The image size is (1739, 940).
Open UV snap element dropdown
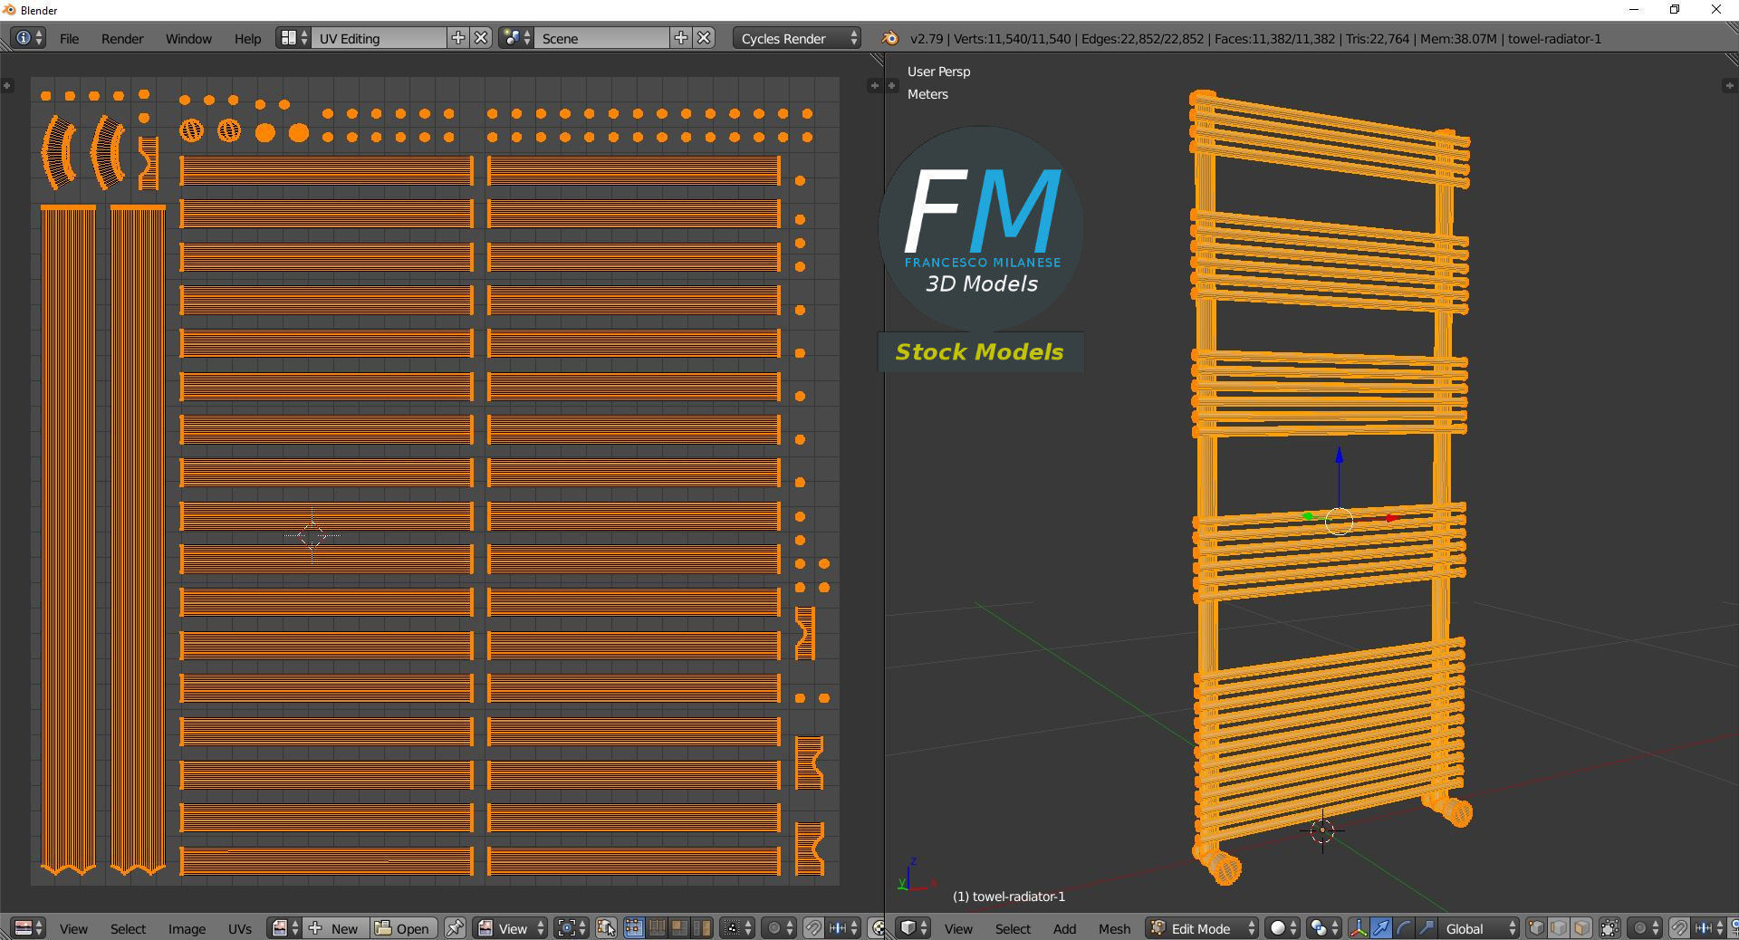tap(843, 928)
